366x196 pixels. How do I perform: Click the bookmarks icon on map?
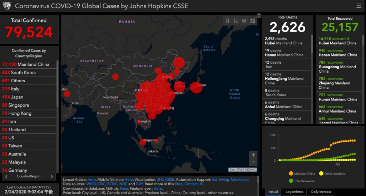(227, 21)
